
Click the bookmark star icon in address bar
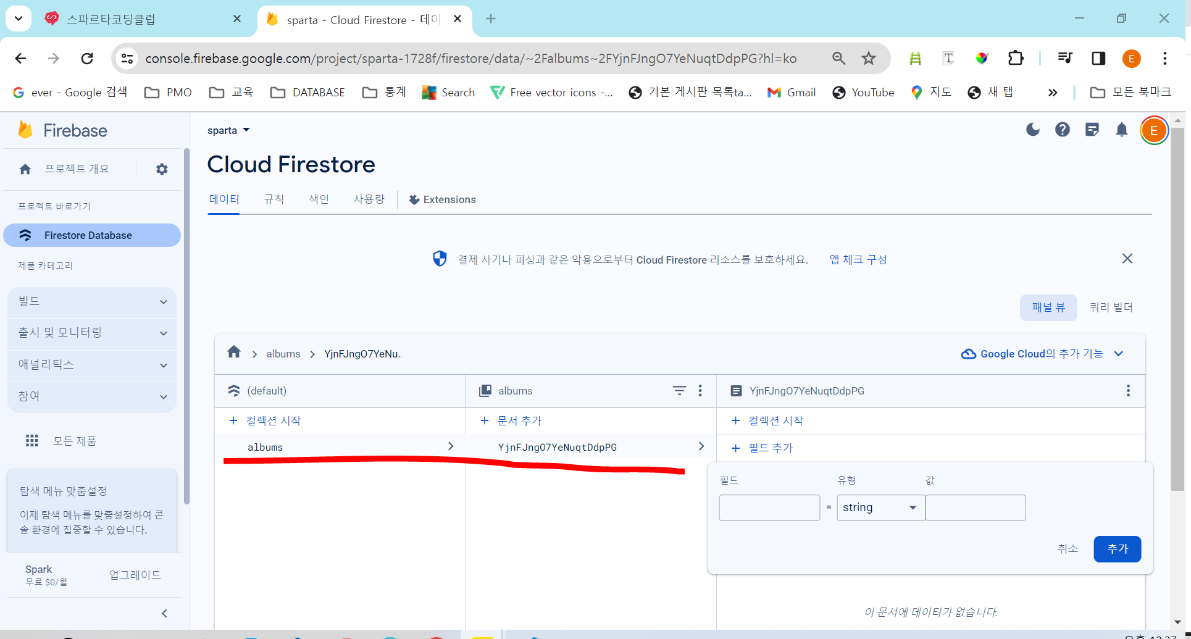(x=869, y=59)
